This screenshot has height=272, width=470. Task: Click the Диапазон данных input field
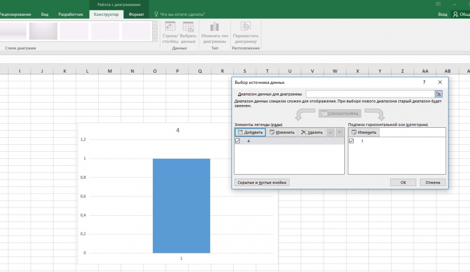click(x=370, y=94)
